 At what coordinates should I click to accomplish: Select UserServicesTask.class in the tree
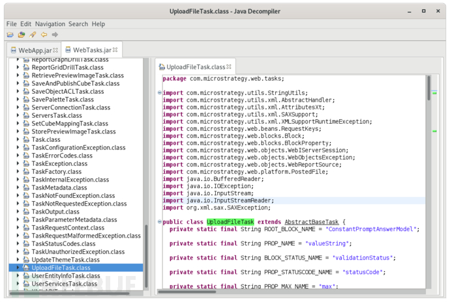click(65, 284)
